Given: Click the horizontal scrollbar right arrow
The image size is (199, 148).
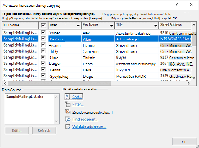Looking at the screenshot, I should coord(189,84).
